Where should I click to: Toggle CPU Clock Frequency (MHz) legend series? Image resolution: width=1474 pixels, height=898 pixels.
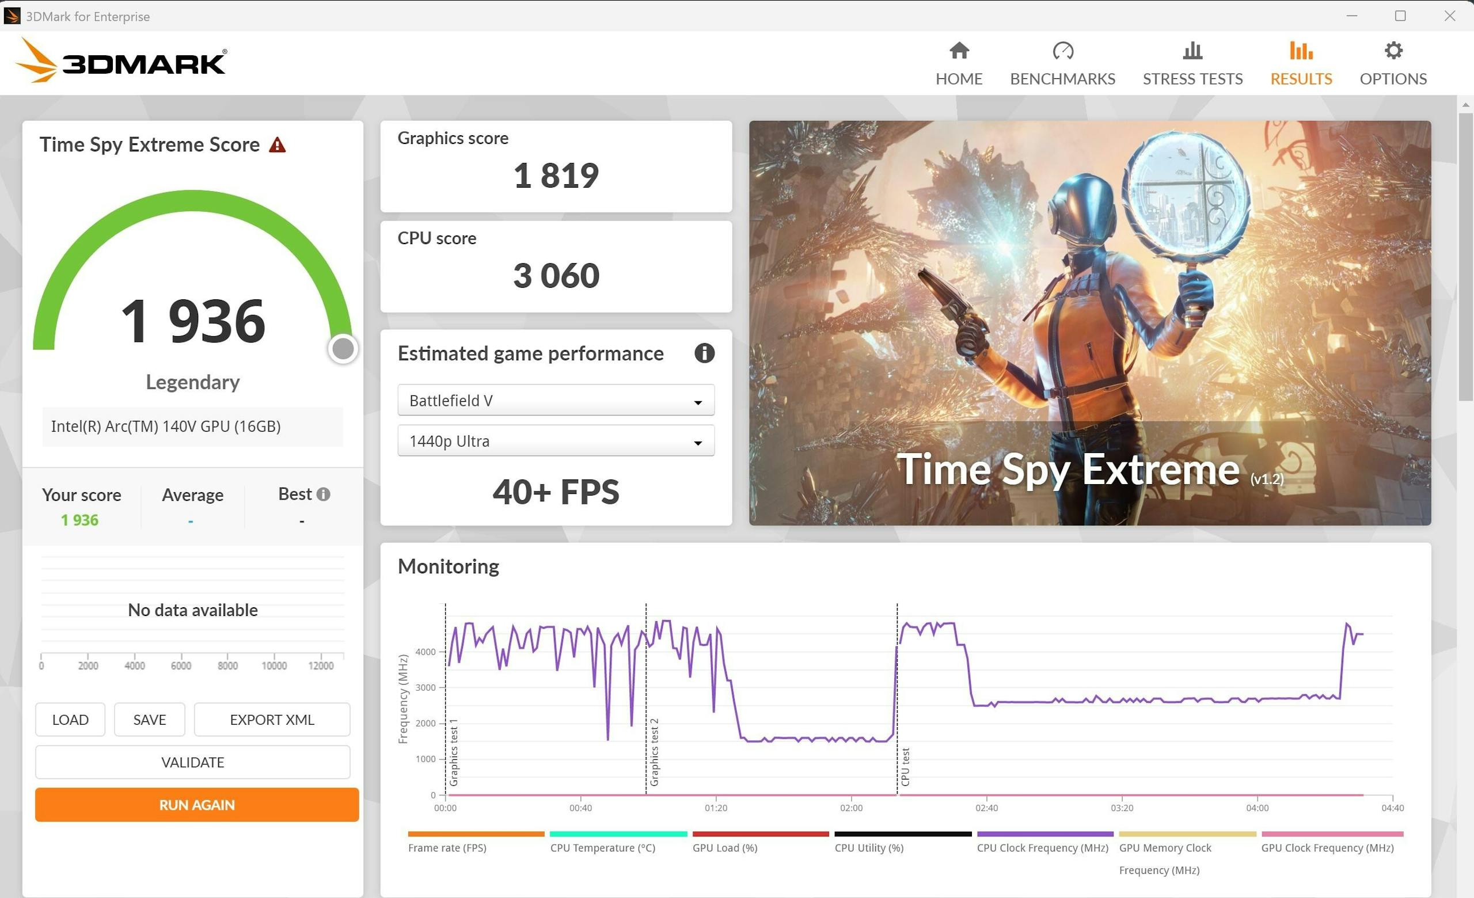click(x=1042, y=848)
